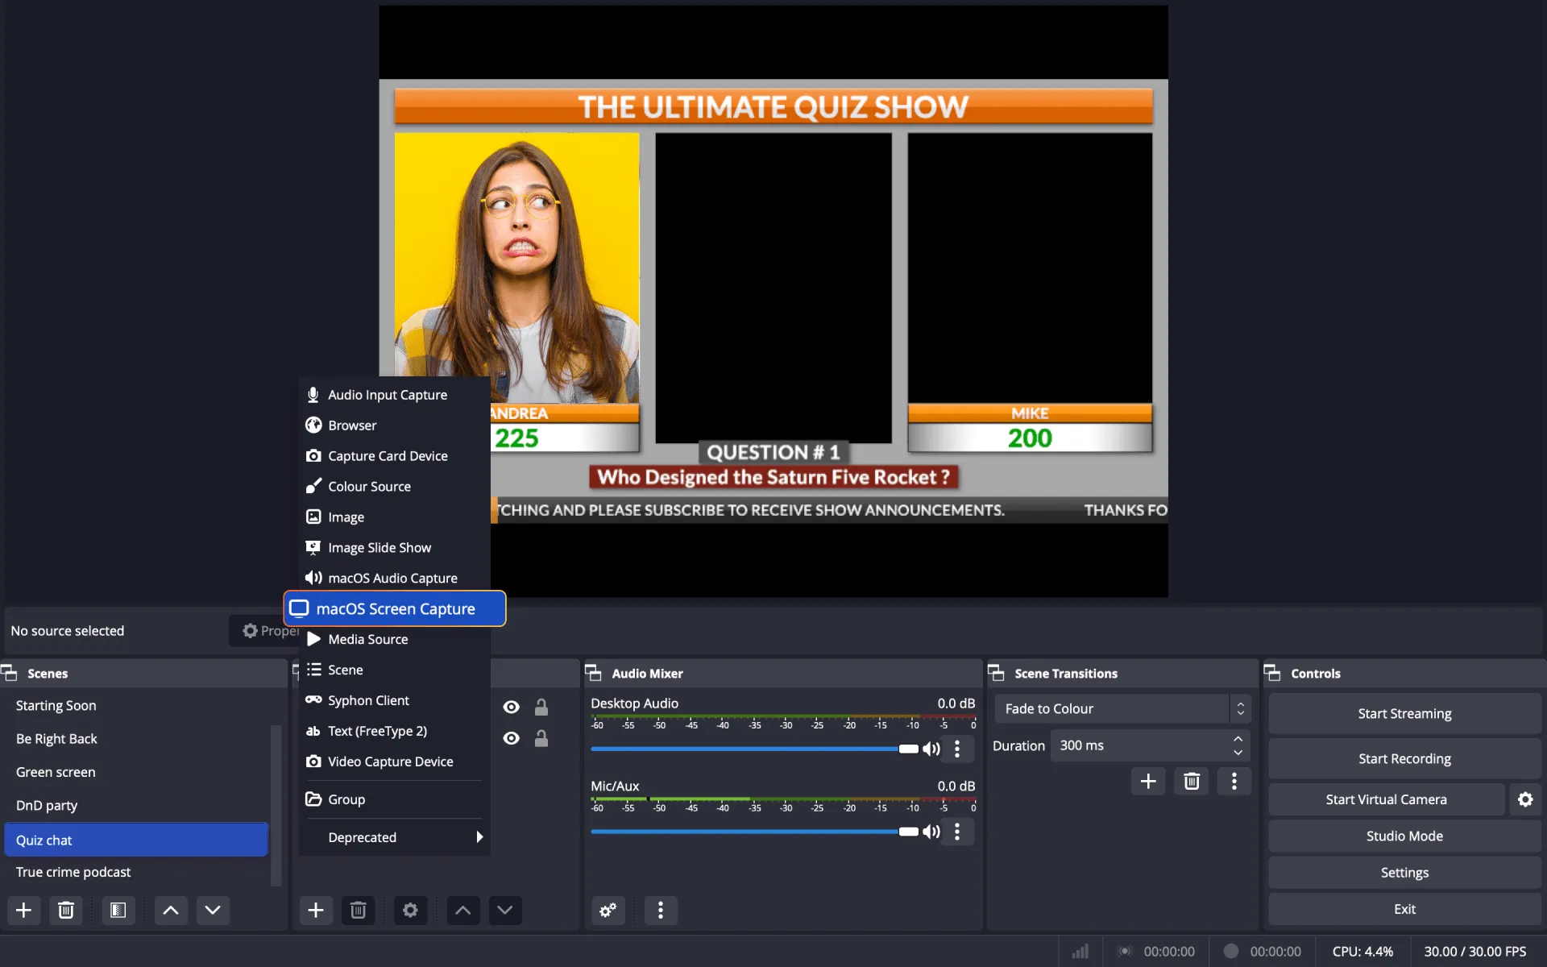1547x967 pixels.
Task: Open Settings from Controls panel
Action: tap(1404, 873)
